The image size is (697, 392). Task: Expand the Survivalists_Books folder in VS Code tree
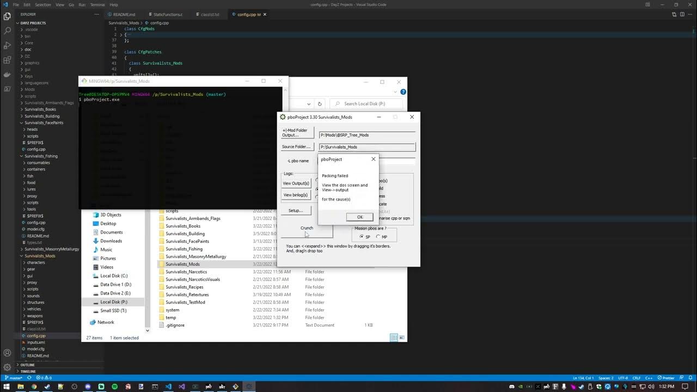click(x=40, y=109)
